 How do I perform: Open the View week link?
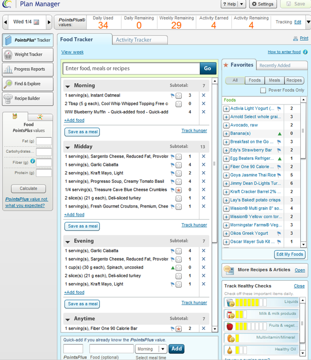[72, 52]
